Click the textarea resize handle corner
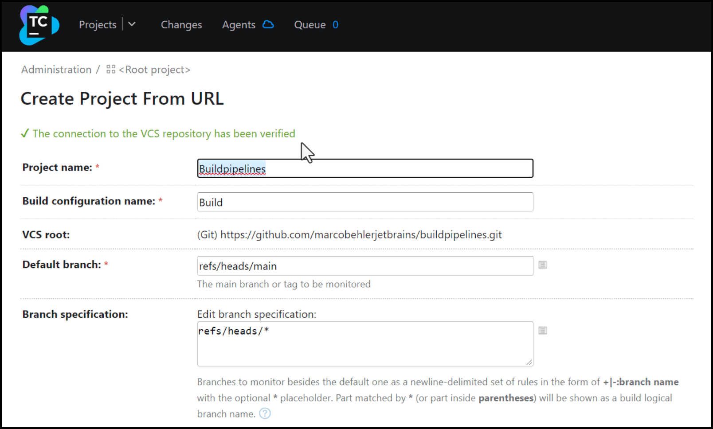713x429 pixels. coord(529,362)
